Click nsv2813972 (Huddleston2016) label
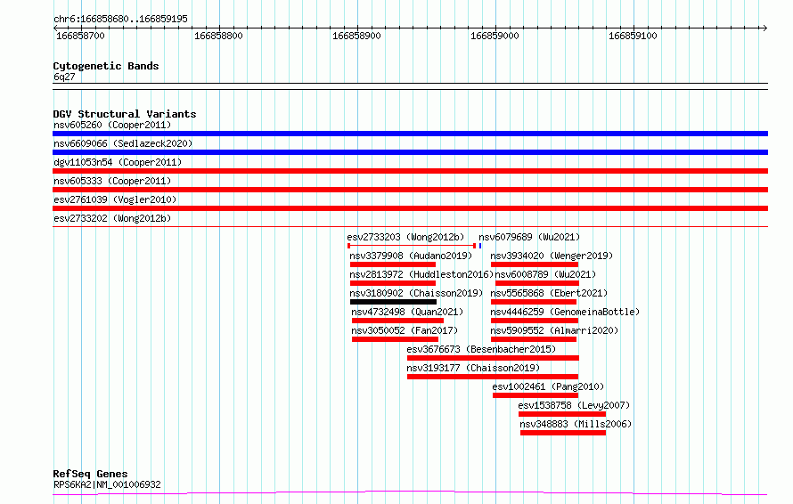The width and height of the screenshot is (793, 504). click(x=421, y=274)
